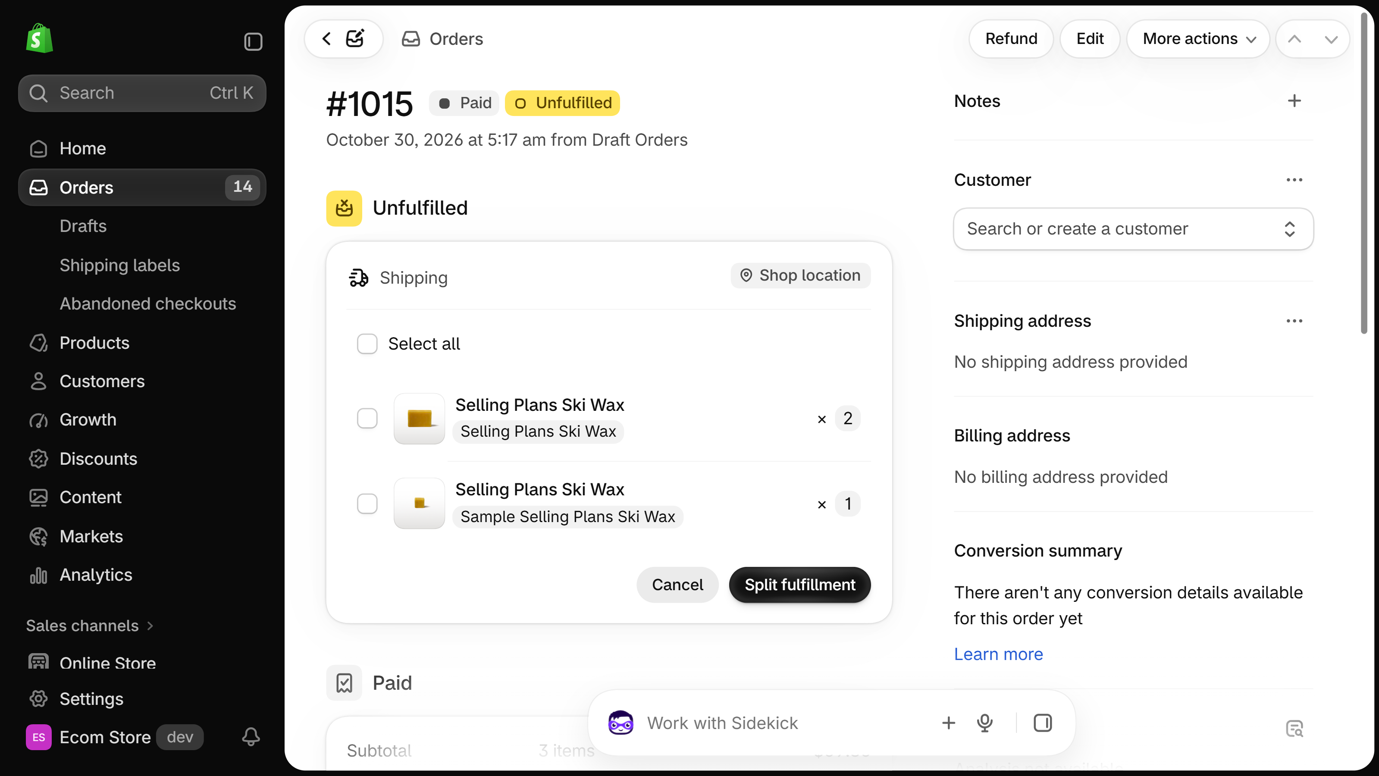
Task: Add a note with the plus icon
Action: (x=1294, y=100)
